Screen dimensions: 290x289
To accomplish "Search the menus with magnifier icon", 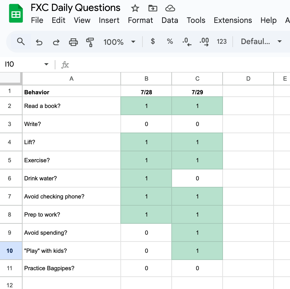I will tap(21, 42).
